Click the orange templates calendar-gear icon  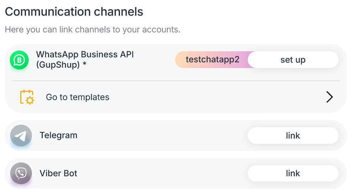[x=27, y=97]
